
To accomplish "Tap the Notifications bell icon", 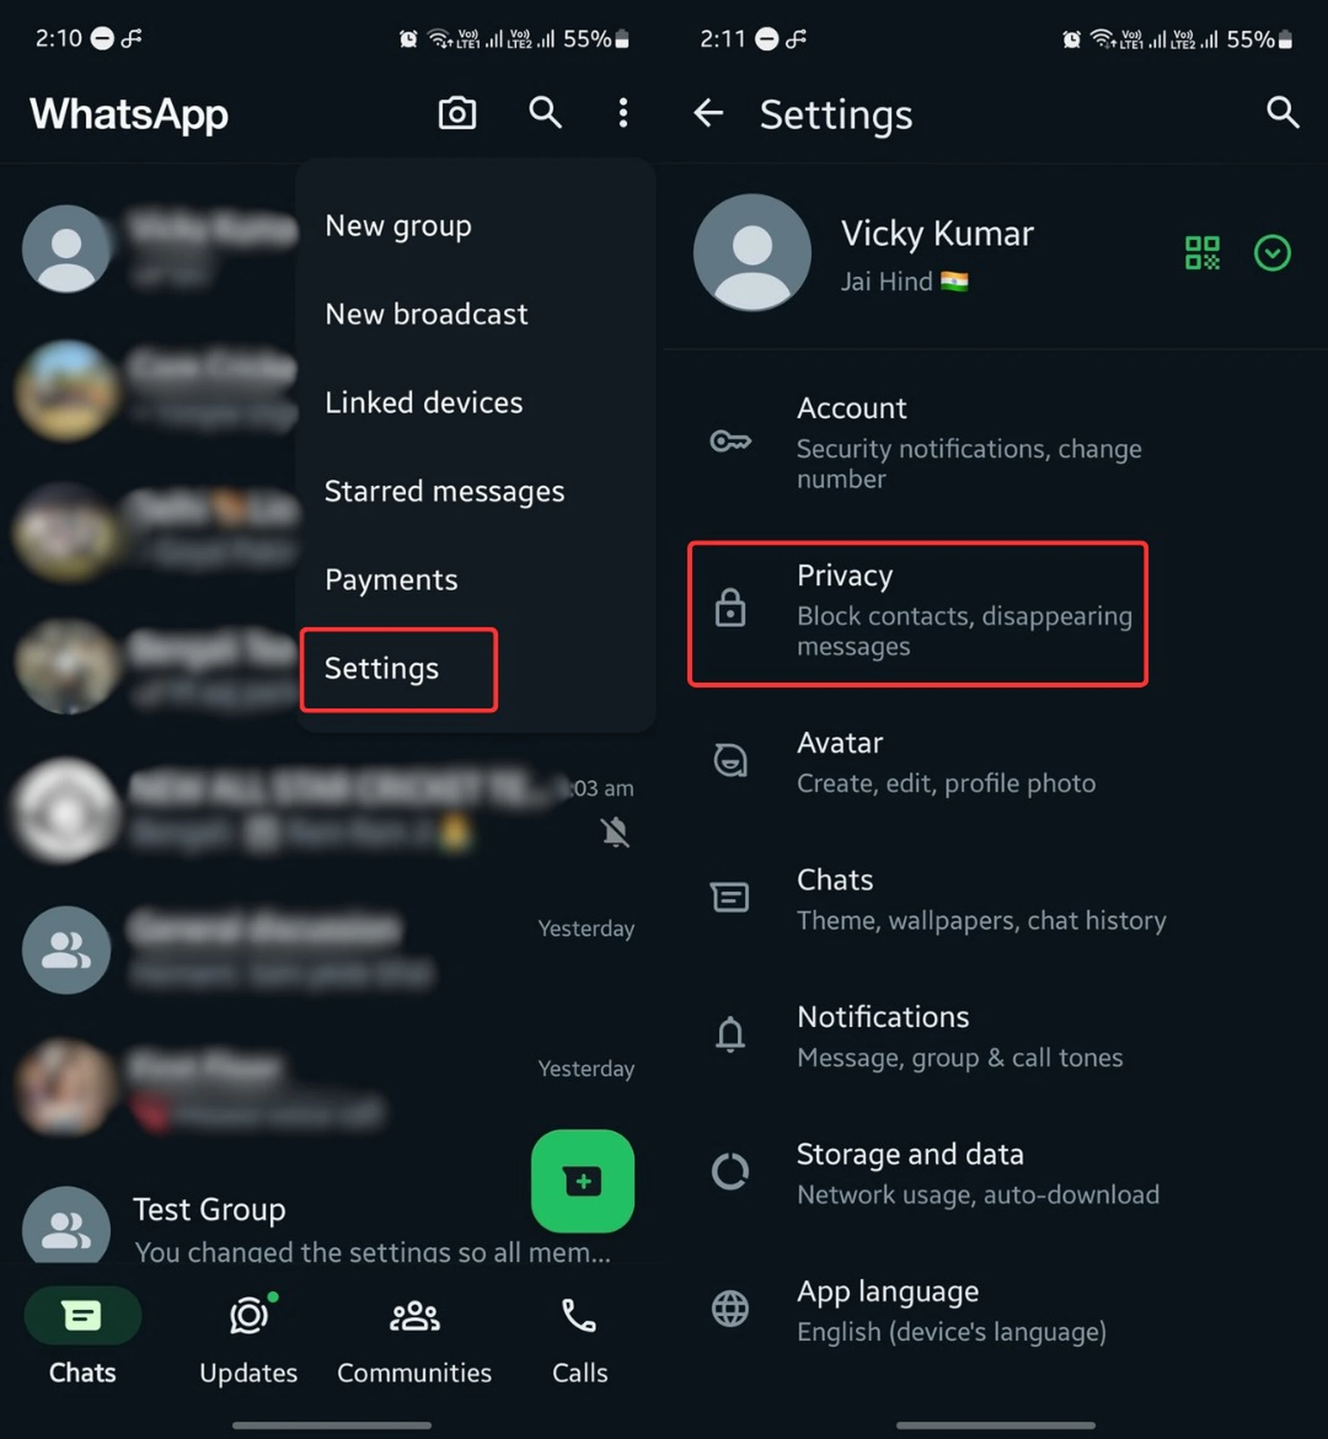I will (729, 1036).
